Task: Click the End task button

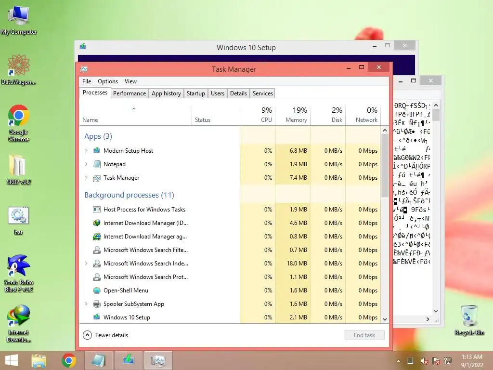Action: 364,335
